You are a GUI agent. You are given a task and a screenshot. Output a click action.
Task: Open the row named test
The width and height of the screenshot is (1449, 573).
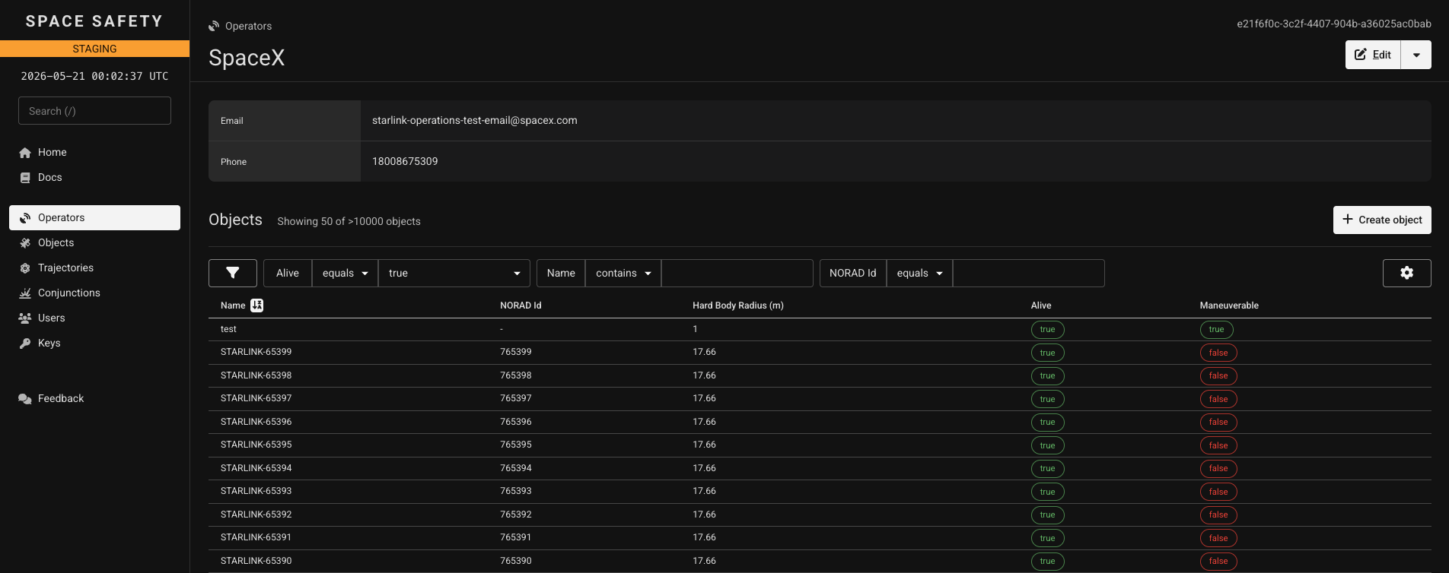[820, 329]
